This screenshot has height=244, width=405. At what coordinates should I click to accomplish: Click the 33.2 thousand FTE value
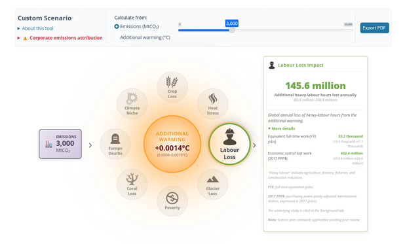[351, 136]
